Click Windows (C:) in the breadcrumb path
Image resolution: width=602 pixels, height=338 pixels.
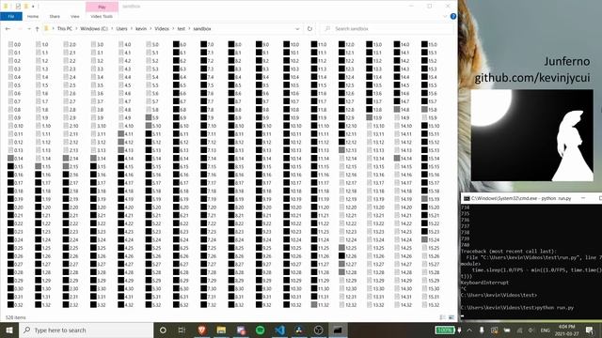click(94, 29)
